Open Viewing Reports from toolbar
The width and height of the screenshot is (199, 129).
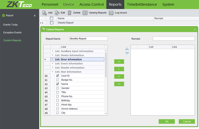pos(95,13)
